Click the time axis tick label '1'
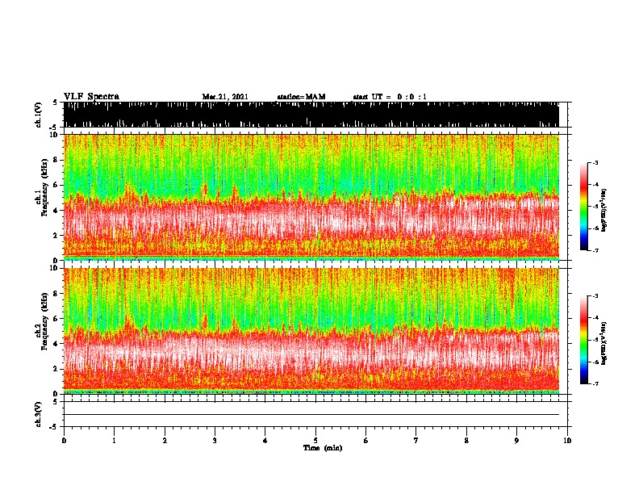Image resolution: width=639 pixels, height=494 pixels. (x=114, y=441)
